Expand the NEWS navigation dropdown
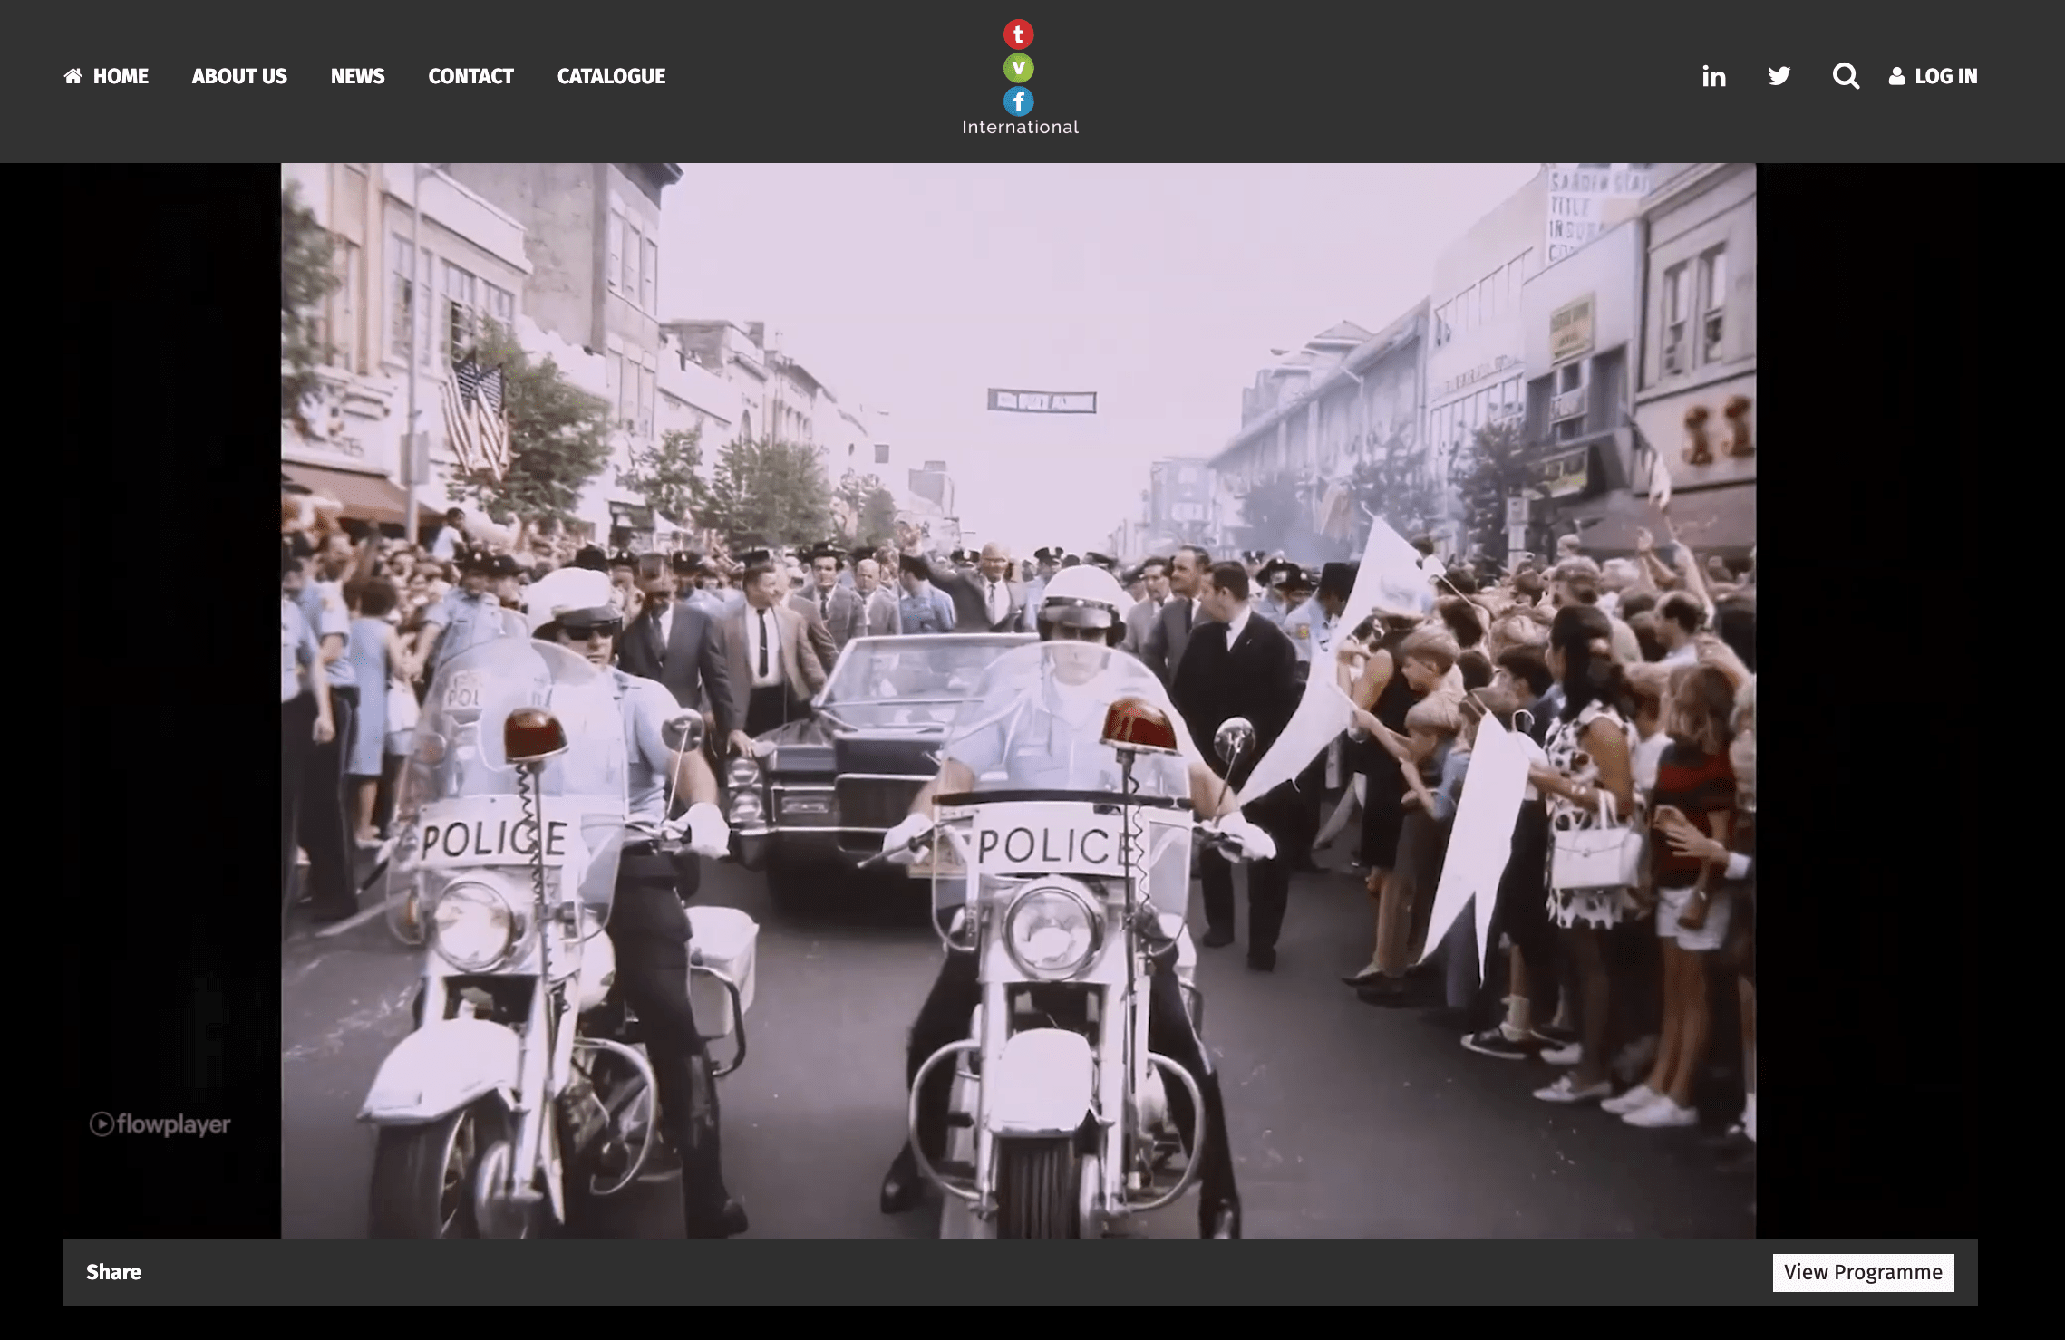 [x=357, y=75]
